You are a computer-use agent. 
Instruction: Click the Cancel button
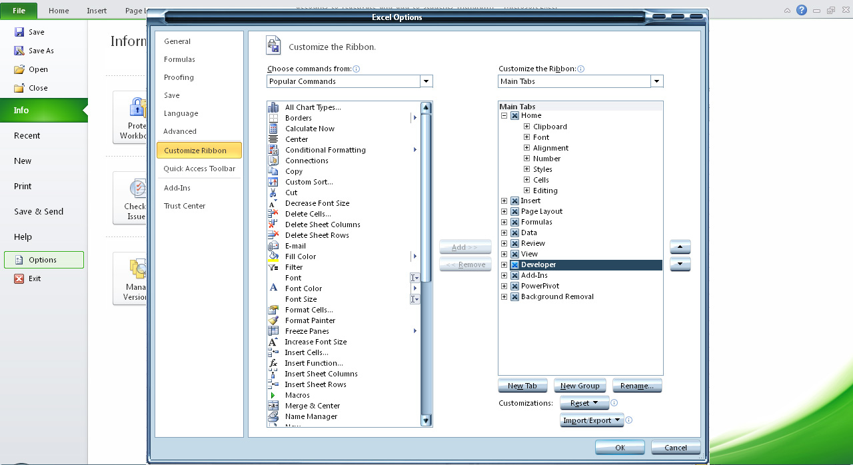click(676, 448)
